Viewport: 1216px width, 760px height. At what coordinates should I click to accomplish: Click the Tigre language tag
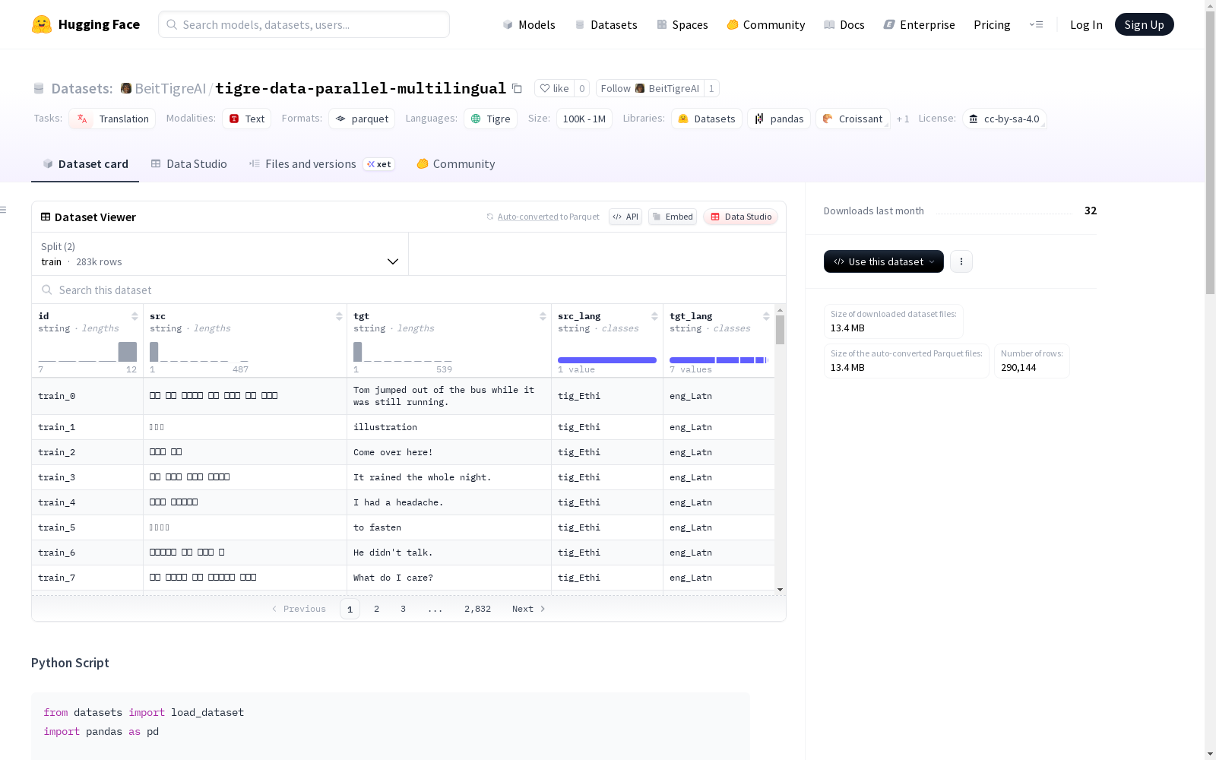pyautogui.click(x=490, y=119)
